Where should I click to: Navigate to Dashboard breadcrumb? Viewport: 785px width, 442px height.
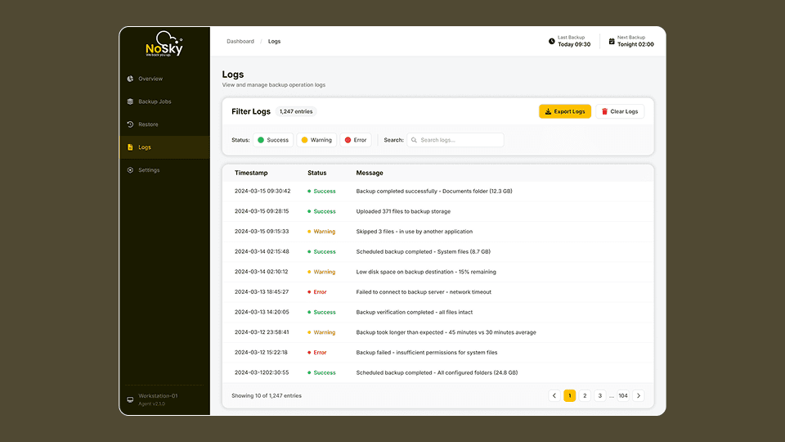point(240,41)
